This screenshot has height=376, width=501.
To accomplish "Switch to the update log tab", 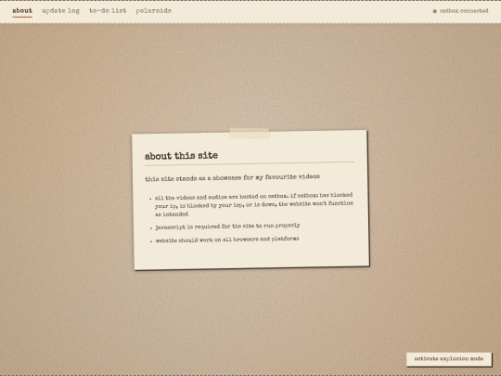I will point(60,11).
